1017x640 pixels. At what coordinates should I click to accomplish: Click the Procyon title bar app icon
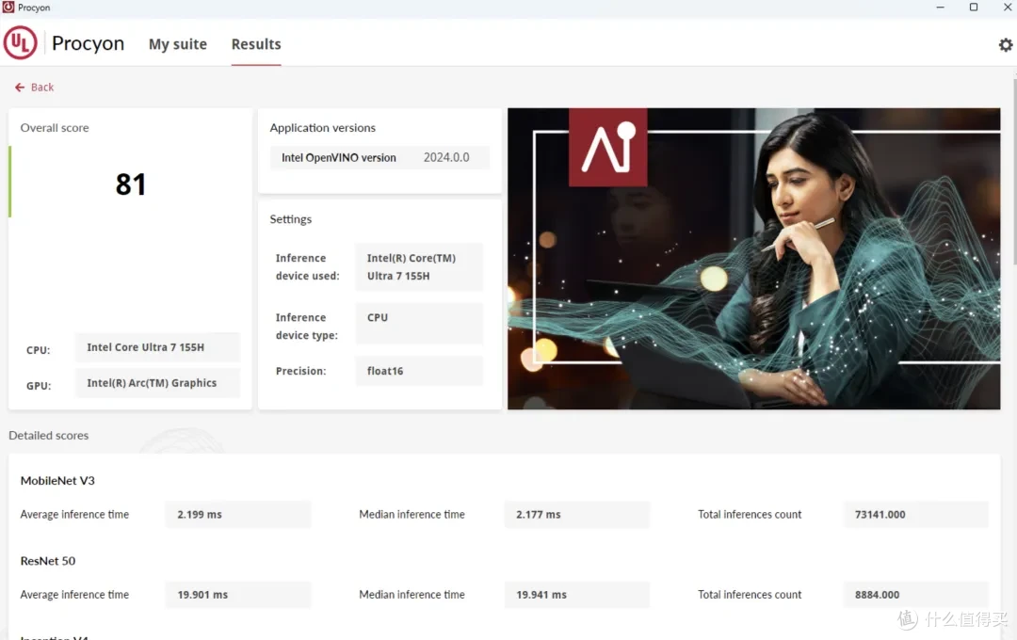click(8, 8)
